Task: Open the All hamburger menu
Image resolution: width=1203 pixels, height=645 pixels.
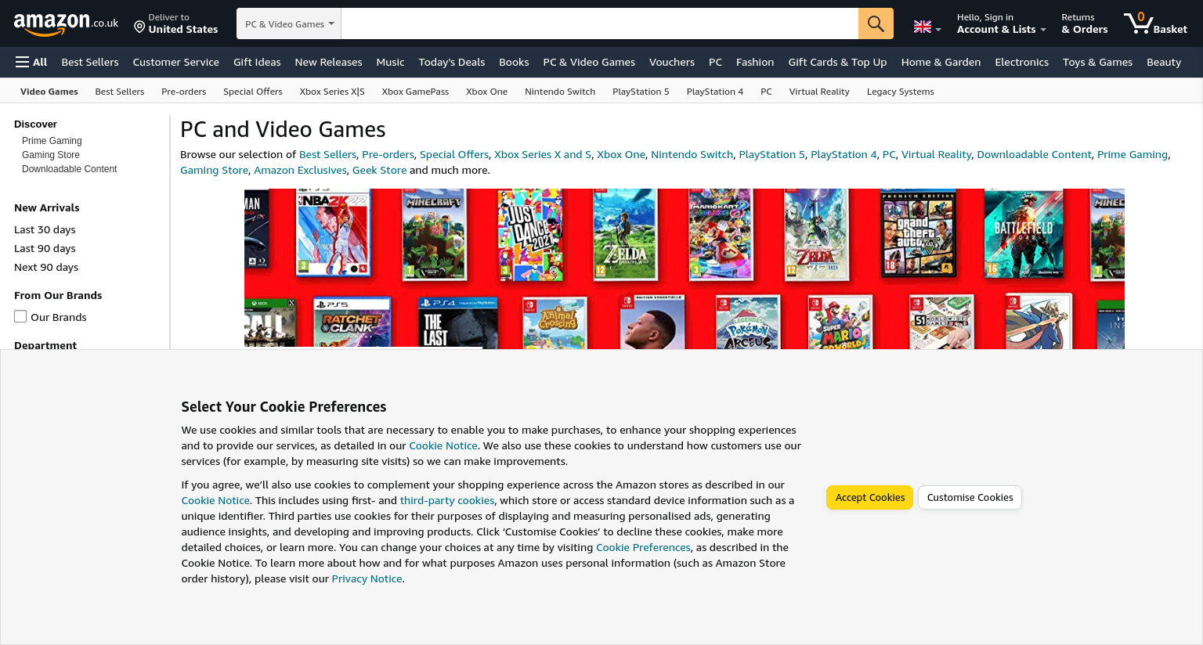Action: 31,62
